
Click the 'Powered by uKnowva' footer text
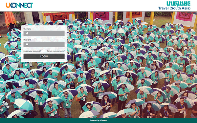tap(98, 120)
